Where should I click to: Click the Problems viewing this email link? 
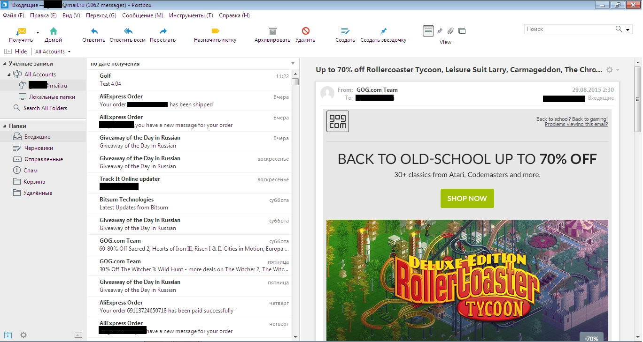click(x=576, y=124)
